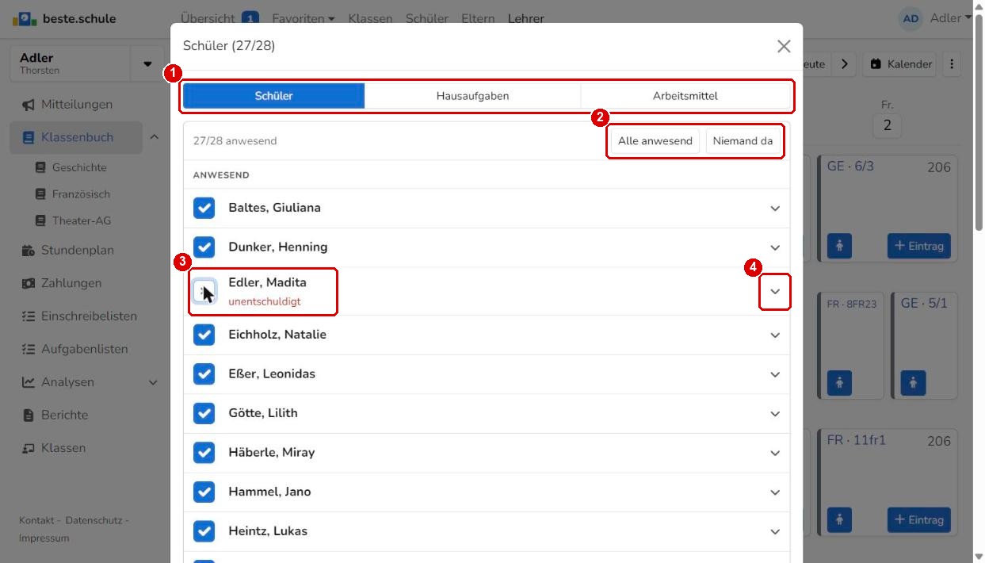Expand details for Häberle, Miray

click(x=775, y=453)
